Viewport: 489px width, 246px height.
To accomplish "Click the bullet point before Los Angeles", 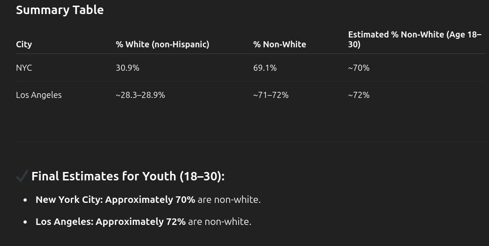I will tap(25, 222).
